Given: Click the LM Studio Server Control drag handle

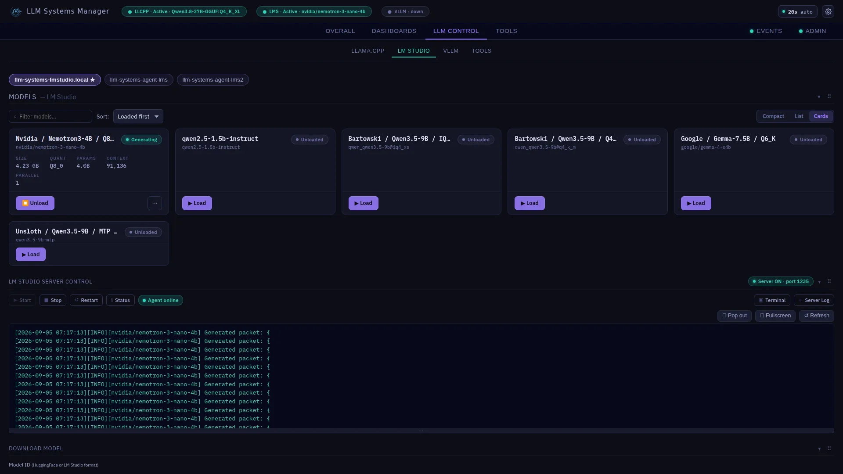Looking at the screenshot, I should click(x=829, y=281).
